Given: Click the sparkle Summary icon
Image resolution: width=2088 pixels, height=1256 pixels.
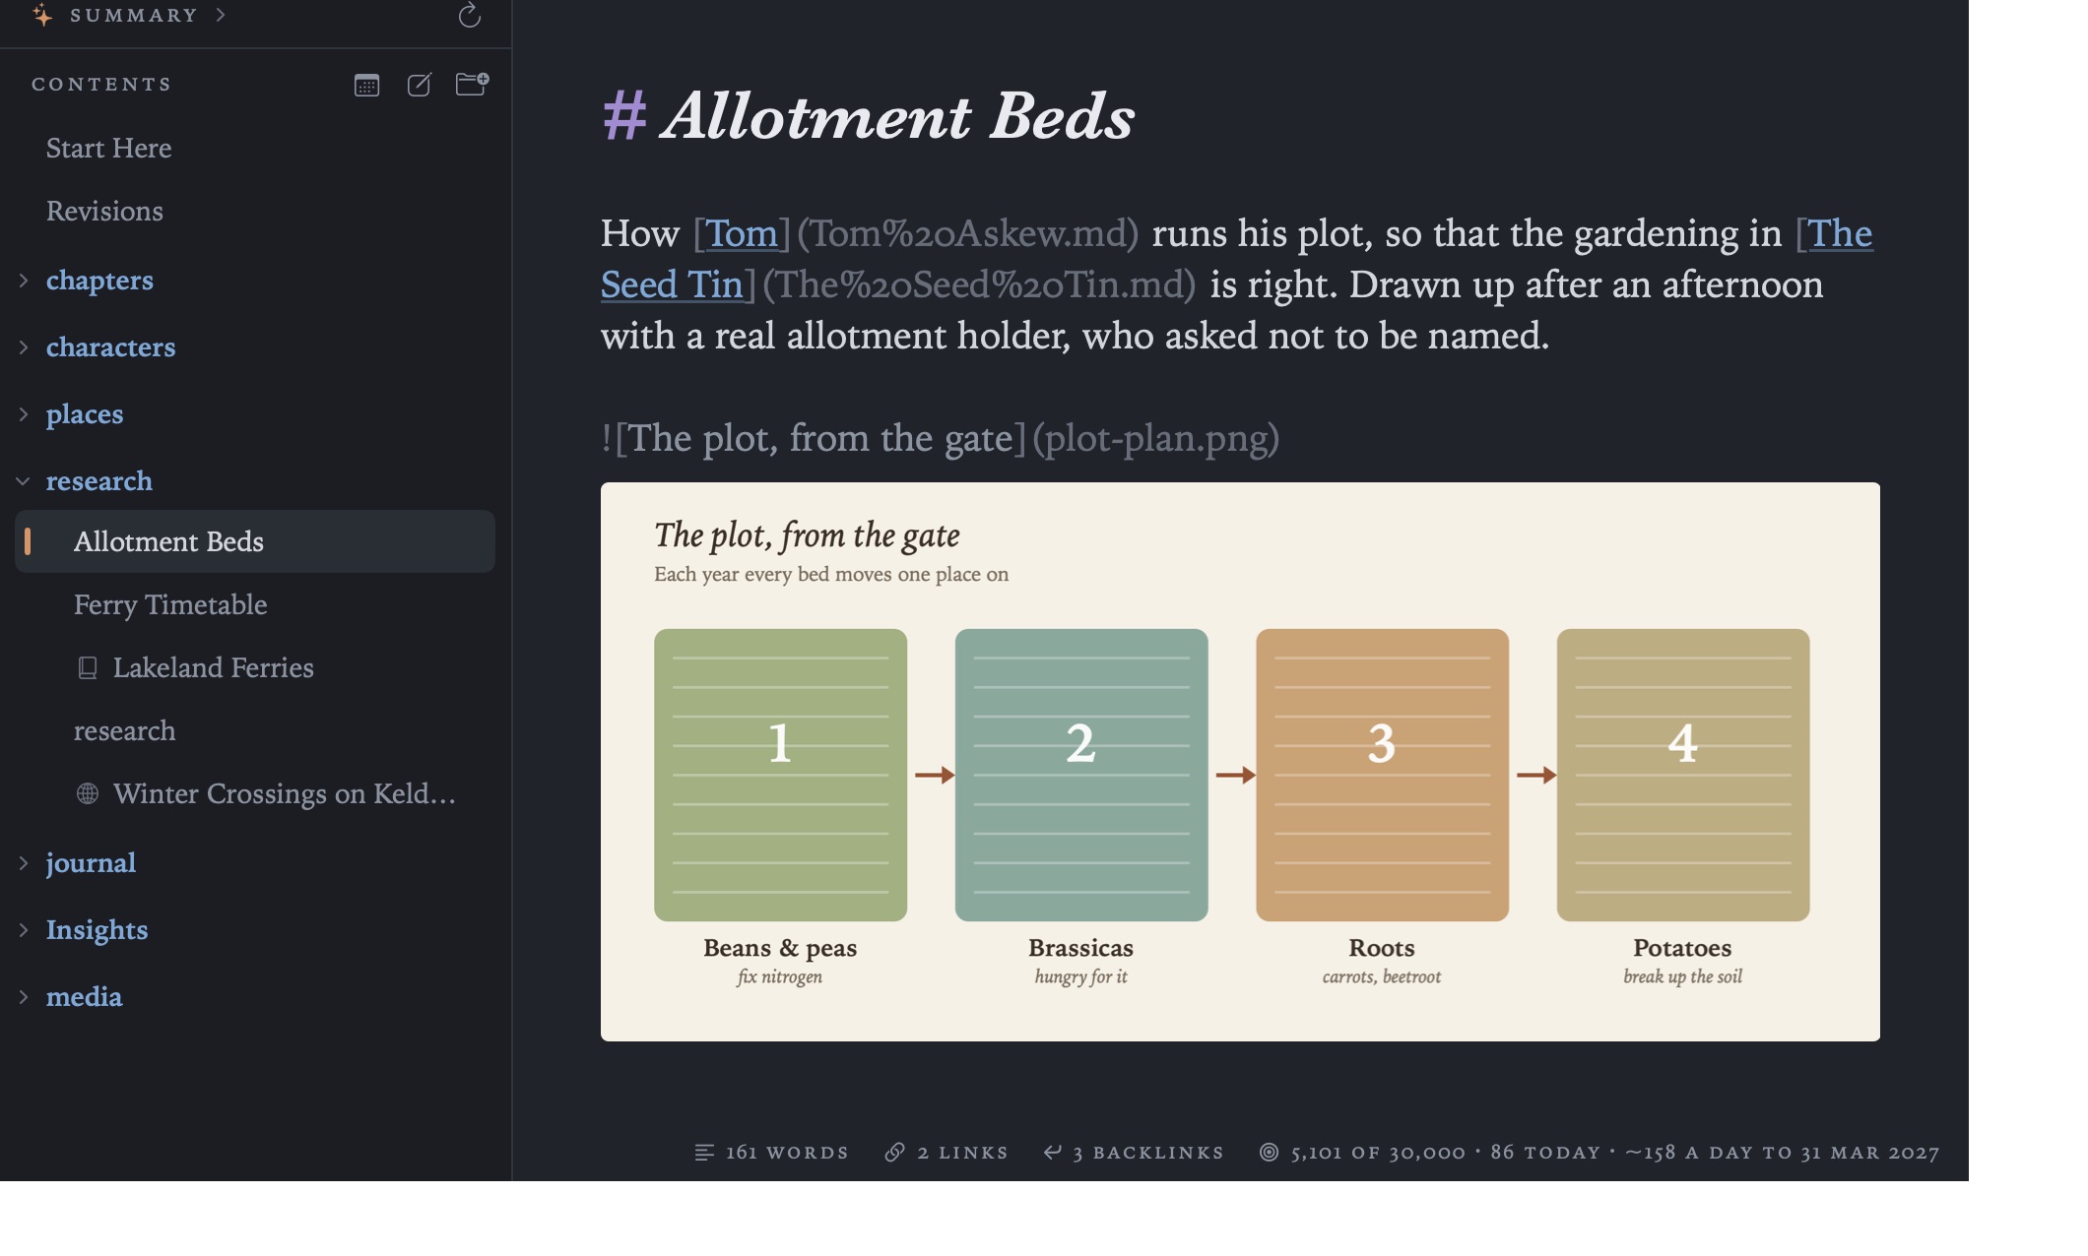Looking at the screenshot, I should pos(41,15).
